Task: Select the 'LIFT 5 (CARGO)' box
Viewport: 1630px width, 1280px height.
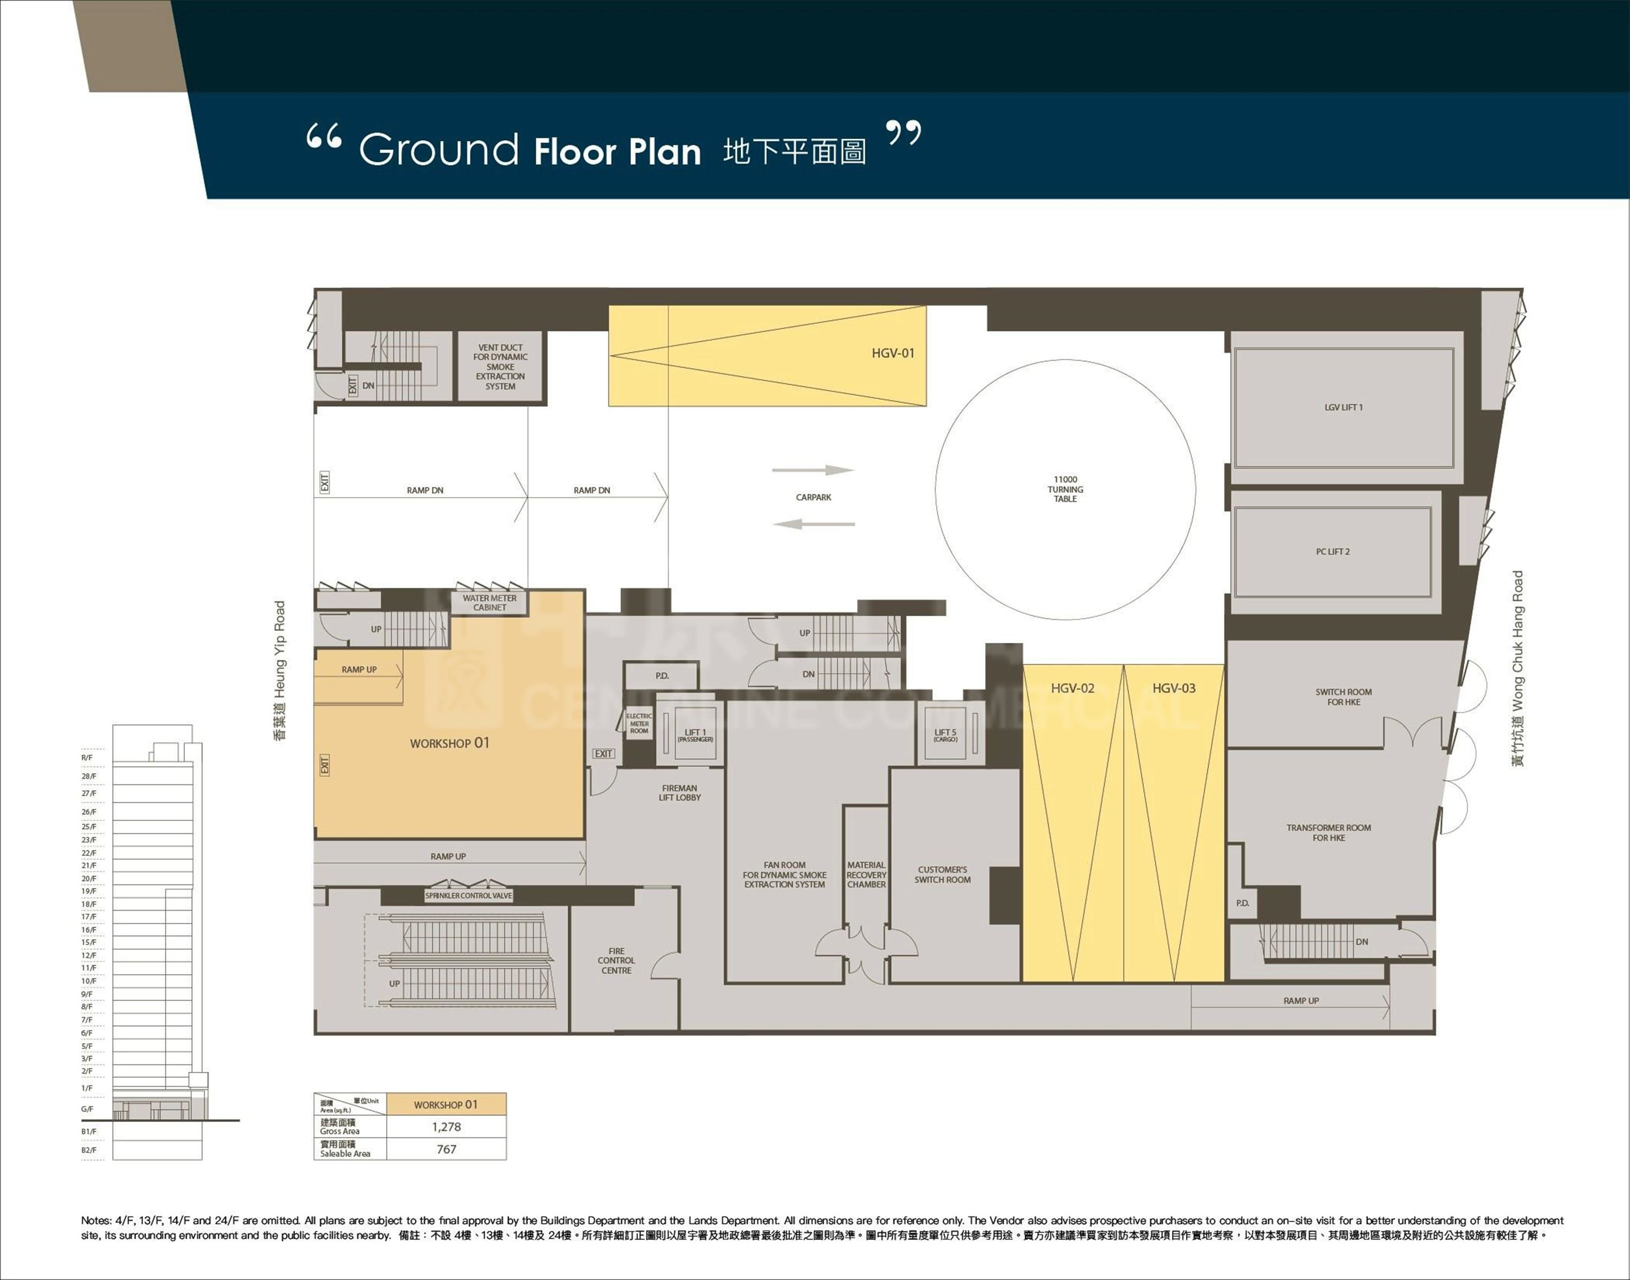Action: [945, 733]
